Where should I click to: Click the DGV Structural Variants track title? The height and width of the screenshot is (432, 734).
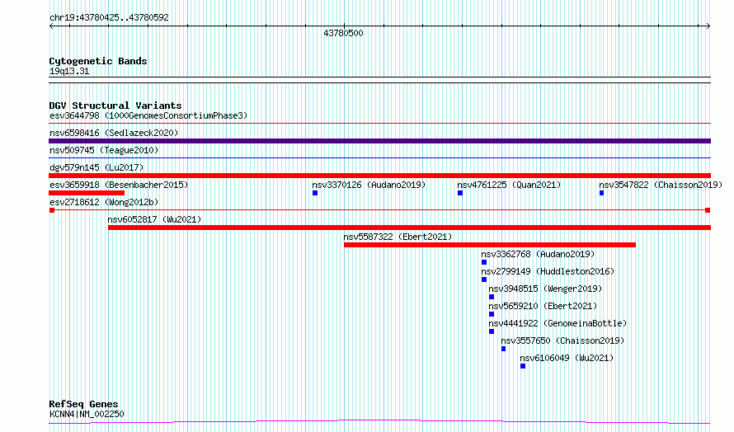(115, 106)
